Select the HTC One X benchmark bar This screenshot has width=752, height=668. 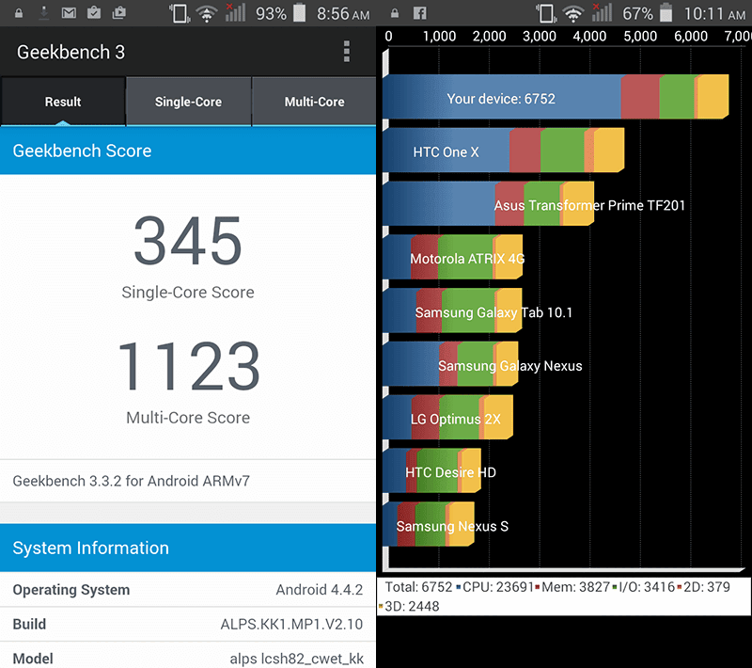(x=504, y=151)
